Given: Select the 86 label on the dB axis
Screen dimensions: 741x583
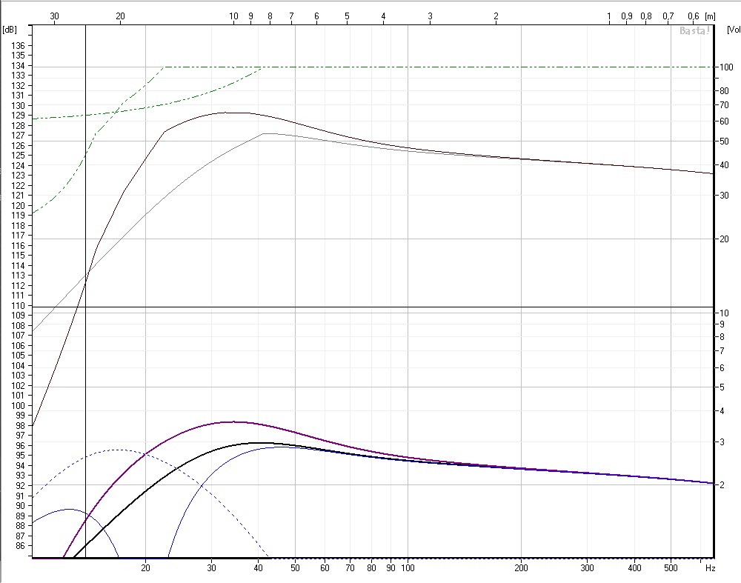Looking at the screenshot, I should tap(19, 546).
